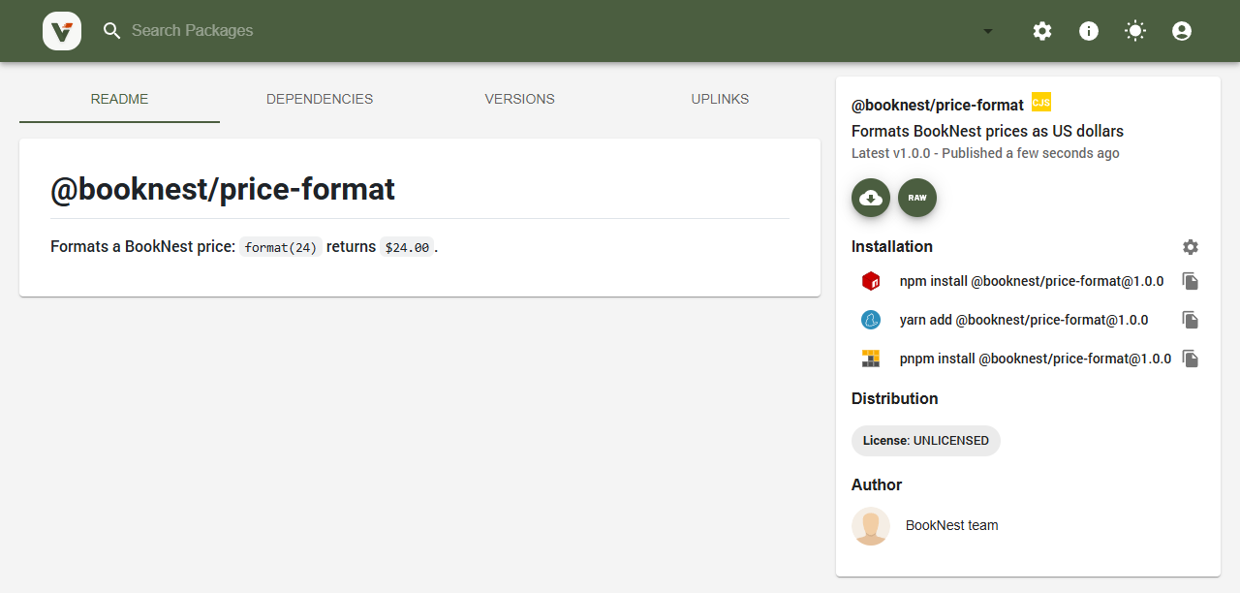Viewport: 1240px width, 593px height.
Task: Click pnpm install @booknest/price-format@1.0.0 text
Action: 1036,359
